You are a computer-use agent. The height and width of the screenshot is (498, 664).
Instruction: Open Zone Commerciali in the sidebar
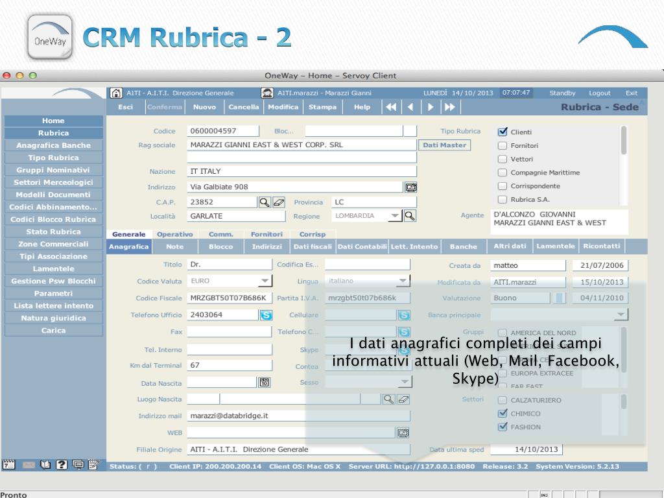tap(53, 244)
